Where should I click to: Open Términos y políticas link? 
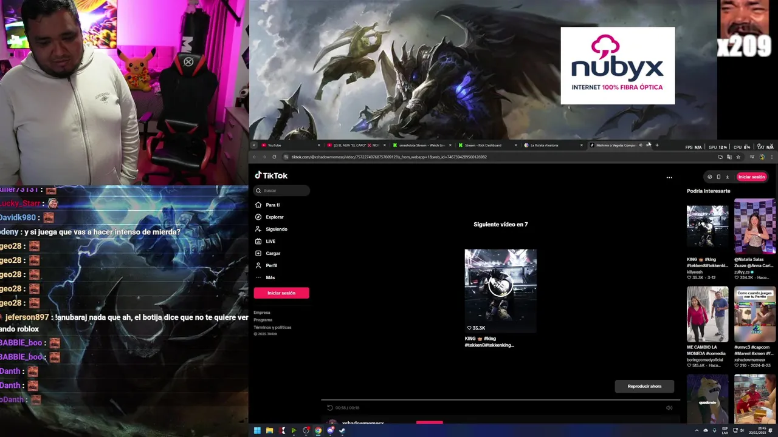pyautogui.click(x=272, y=327)
